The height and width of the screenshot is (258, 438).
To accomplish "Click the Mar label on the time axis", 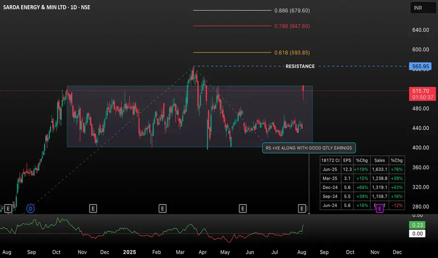I will click(180, 252).
